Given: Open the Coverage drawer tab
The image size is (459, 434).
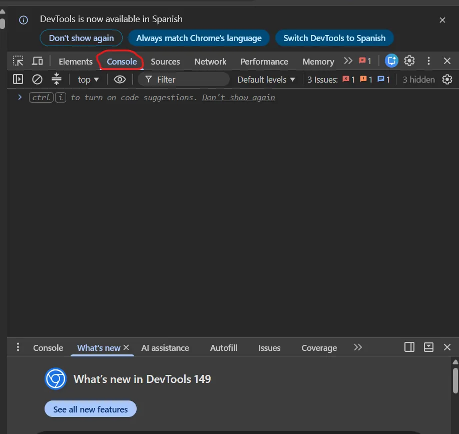Looking at the screenshot, I should tap(319, 348).
